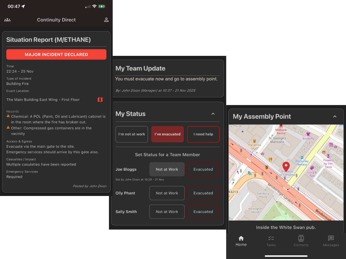This screenshot has height=259, width=346.
Task: Tap the Messages speech bubble icon
Action: click(331, 239)
